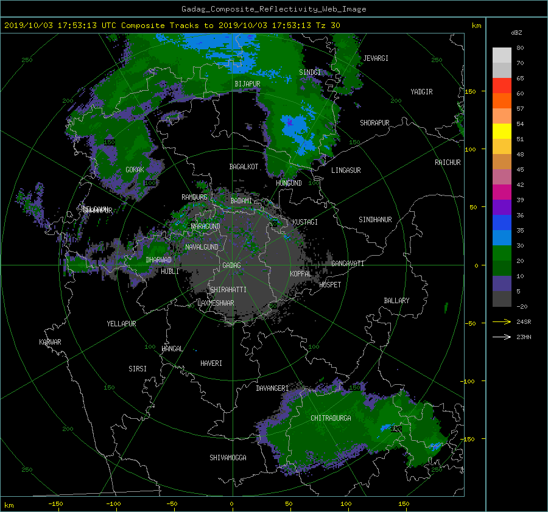548x512 pixels.
Task: Click the BAGALKOT label
Action: pyautogui.click(x=244, y=167)
